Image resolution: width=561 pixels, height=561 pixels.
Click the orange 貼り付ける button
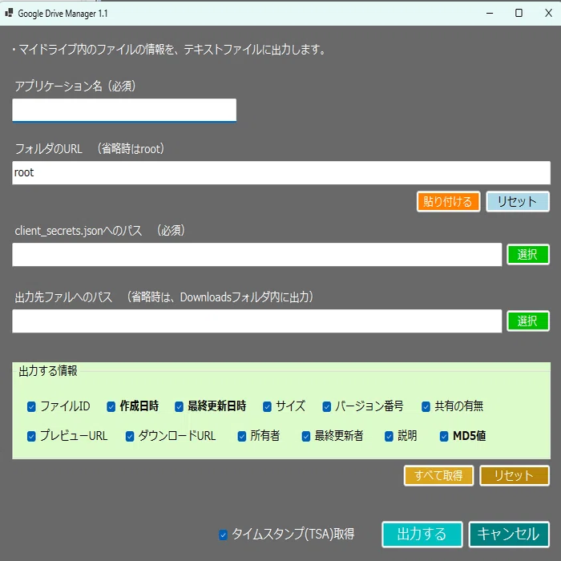448,201
